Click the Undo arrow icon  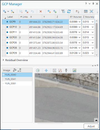click(x=32, y=11)
